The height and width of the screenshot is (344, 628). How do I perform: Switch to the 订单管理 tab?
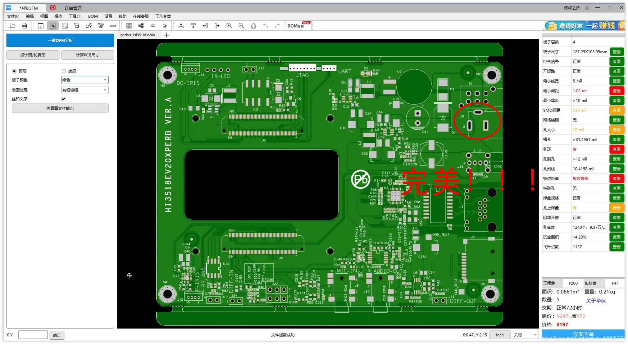tap(73, 8)
